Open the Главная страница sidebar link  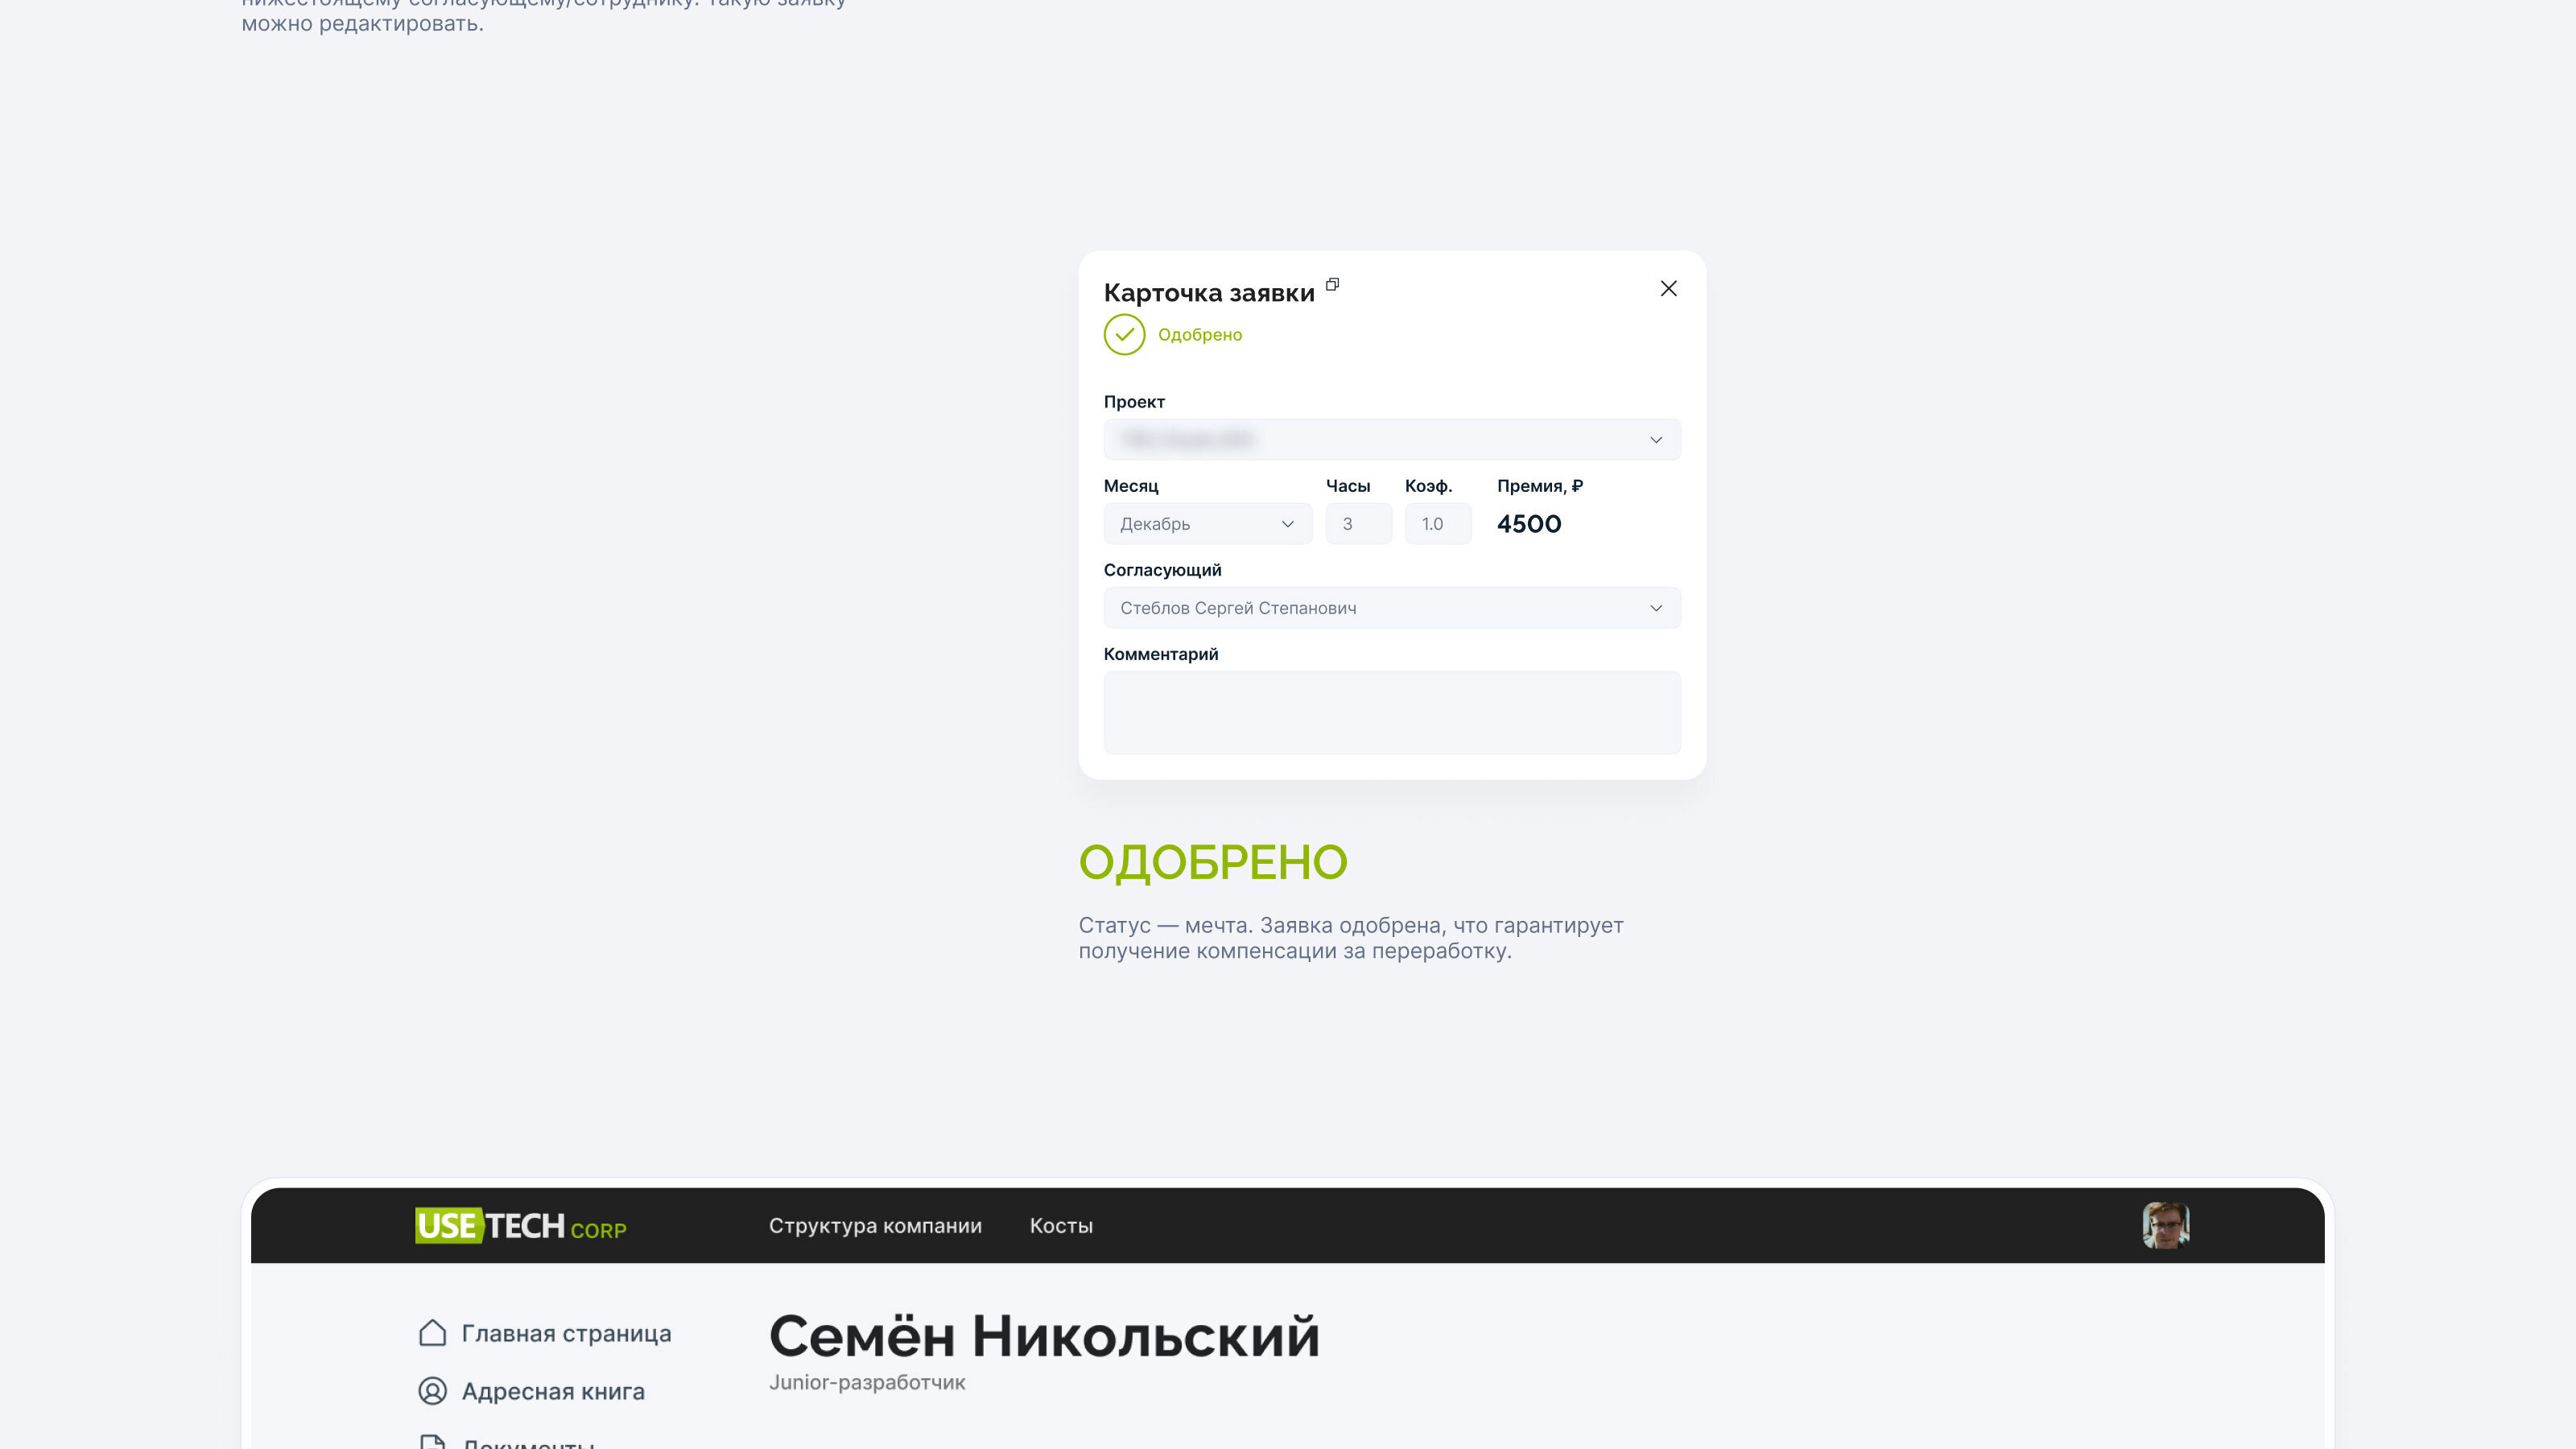click(x=566, y=1334)
